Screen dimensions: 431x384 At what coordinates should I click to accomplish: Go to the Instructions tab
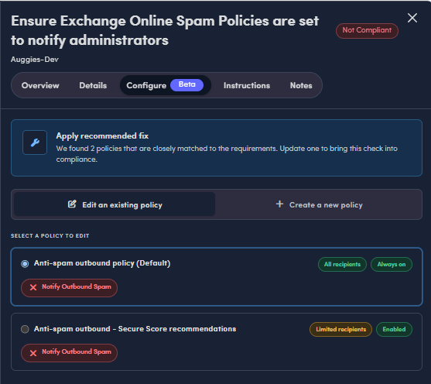[x=247, y=85]
